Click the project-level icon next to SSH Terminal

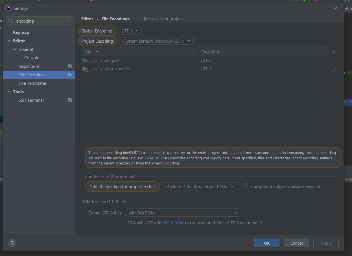[x=70, y=100]
